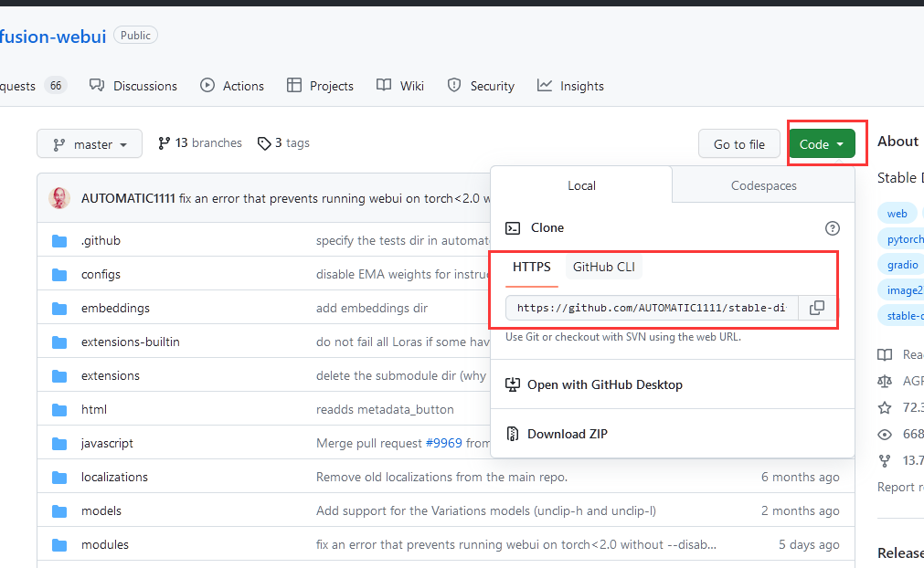Click the Clone help question mark icon

point(832,228)
